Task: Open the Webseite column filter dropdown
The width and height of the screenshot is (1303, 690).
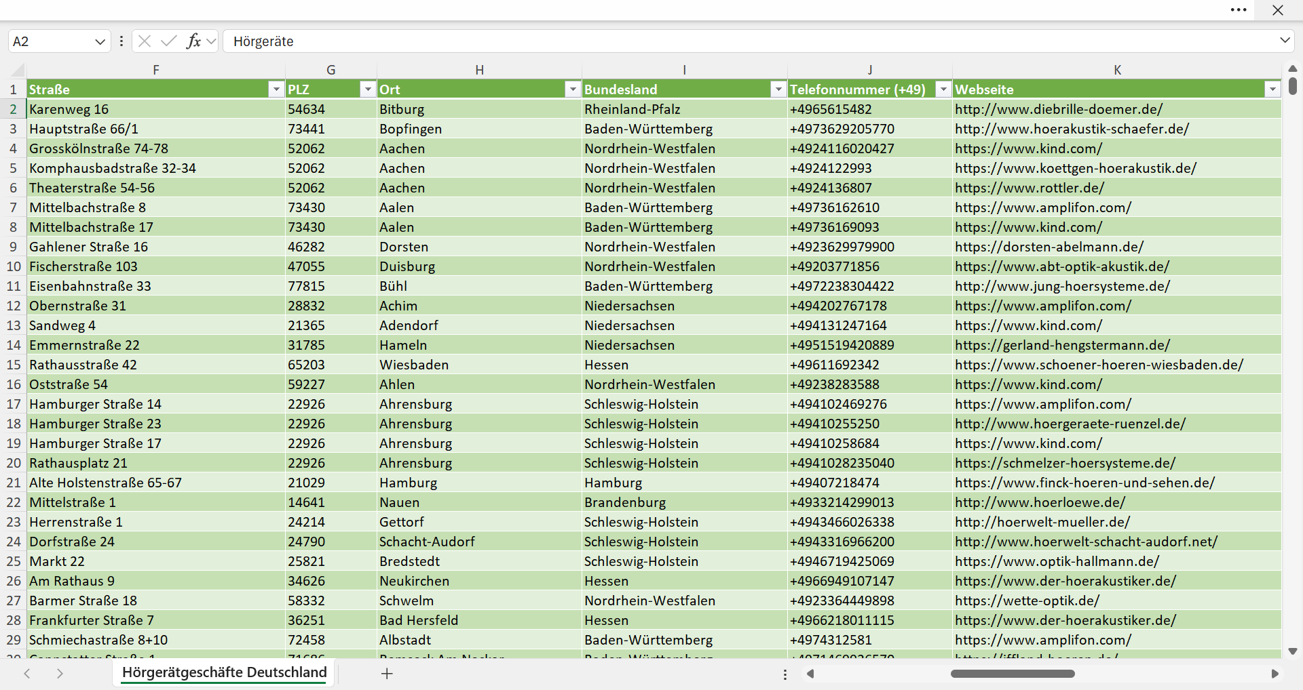Action: [1272, 89]
